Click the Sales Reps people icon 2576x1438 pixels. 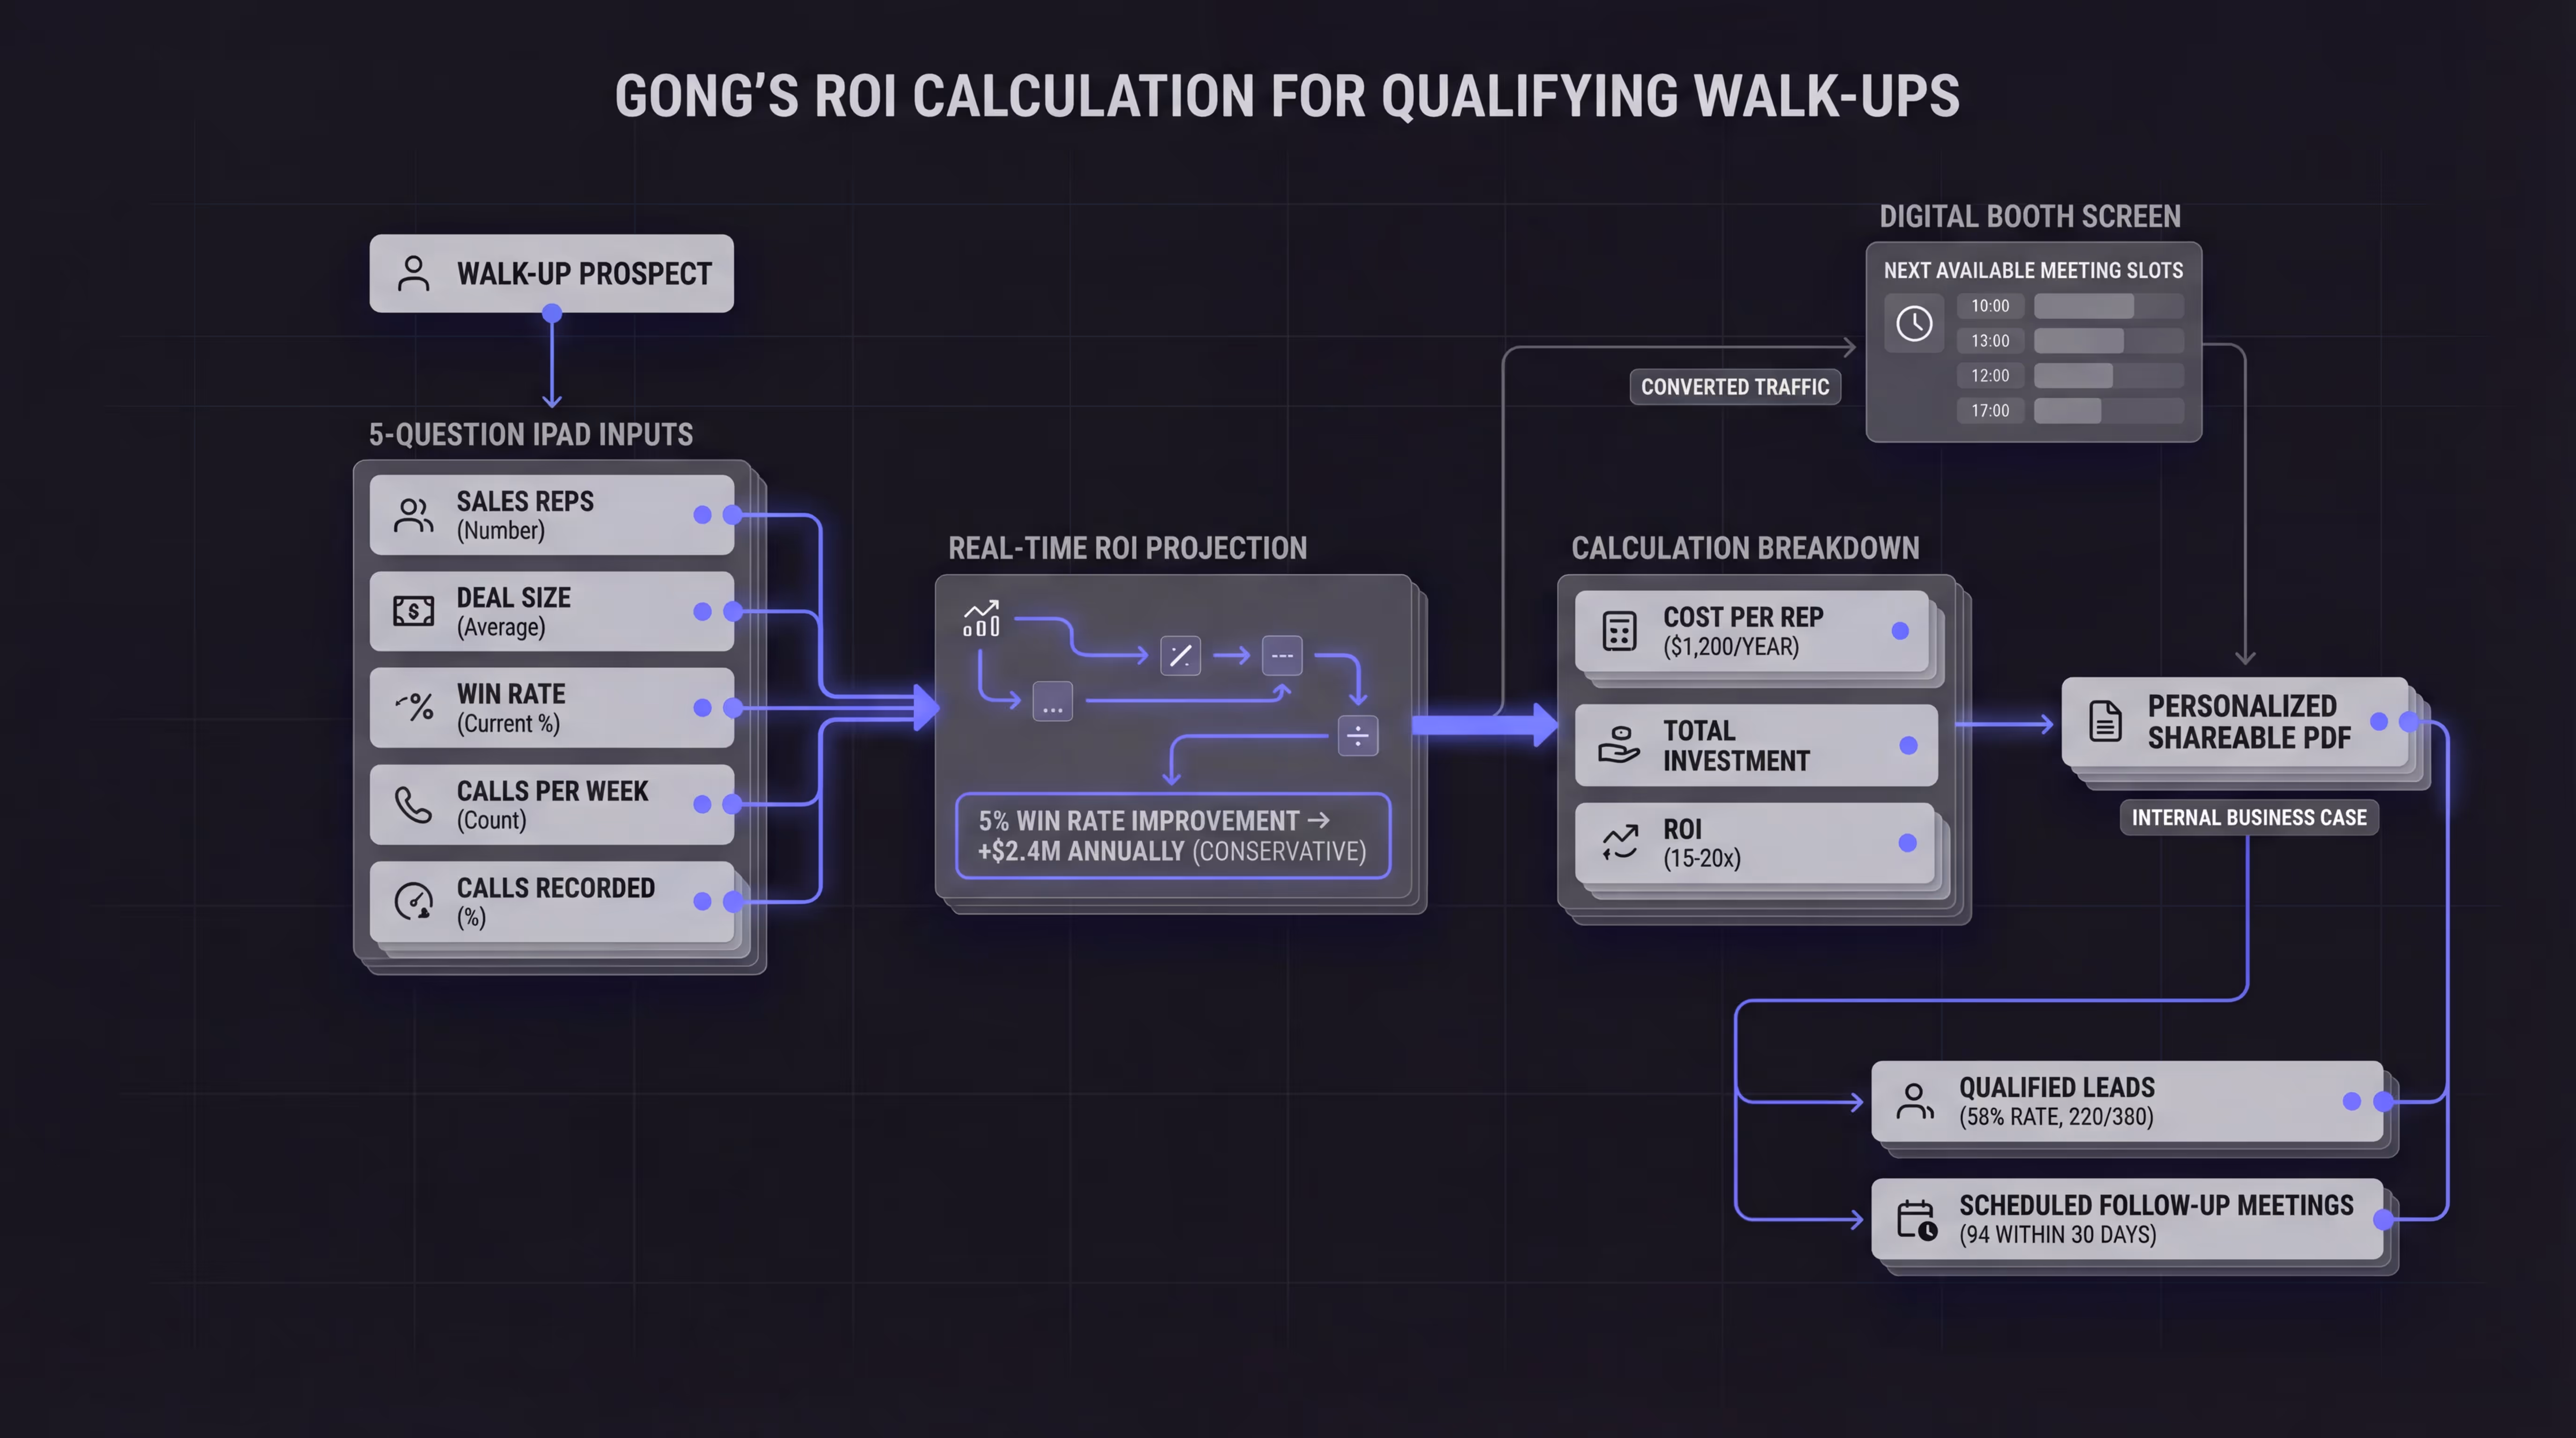(413, 515)
